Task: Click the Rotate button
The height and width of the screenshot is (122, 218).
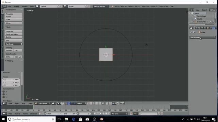Action: tap(14, 17)
